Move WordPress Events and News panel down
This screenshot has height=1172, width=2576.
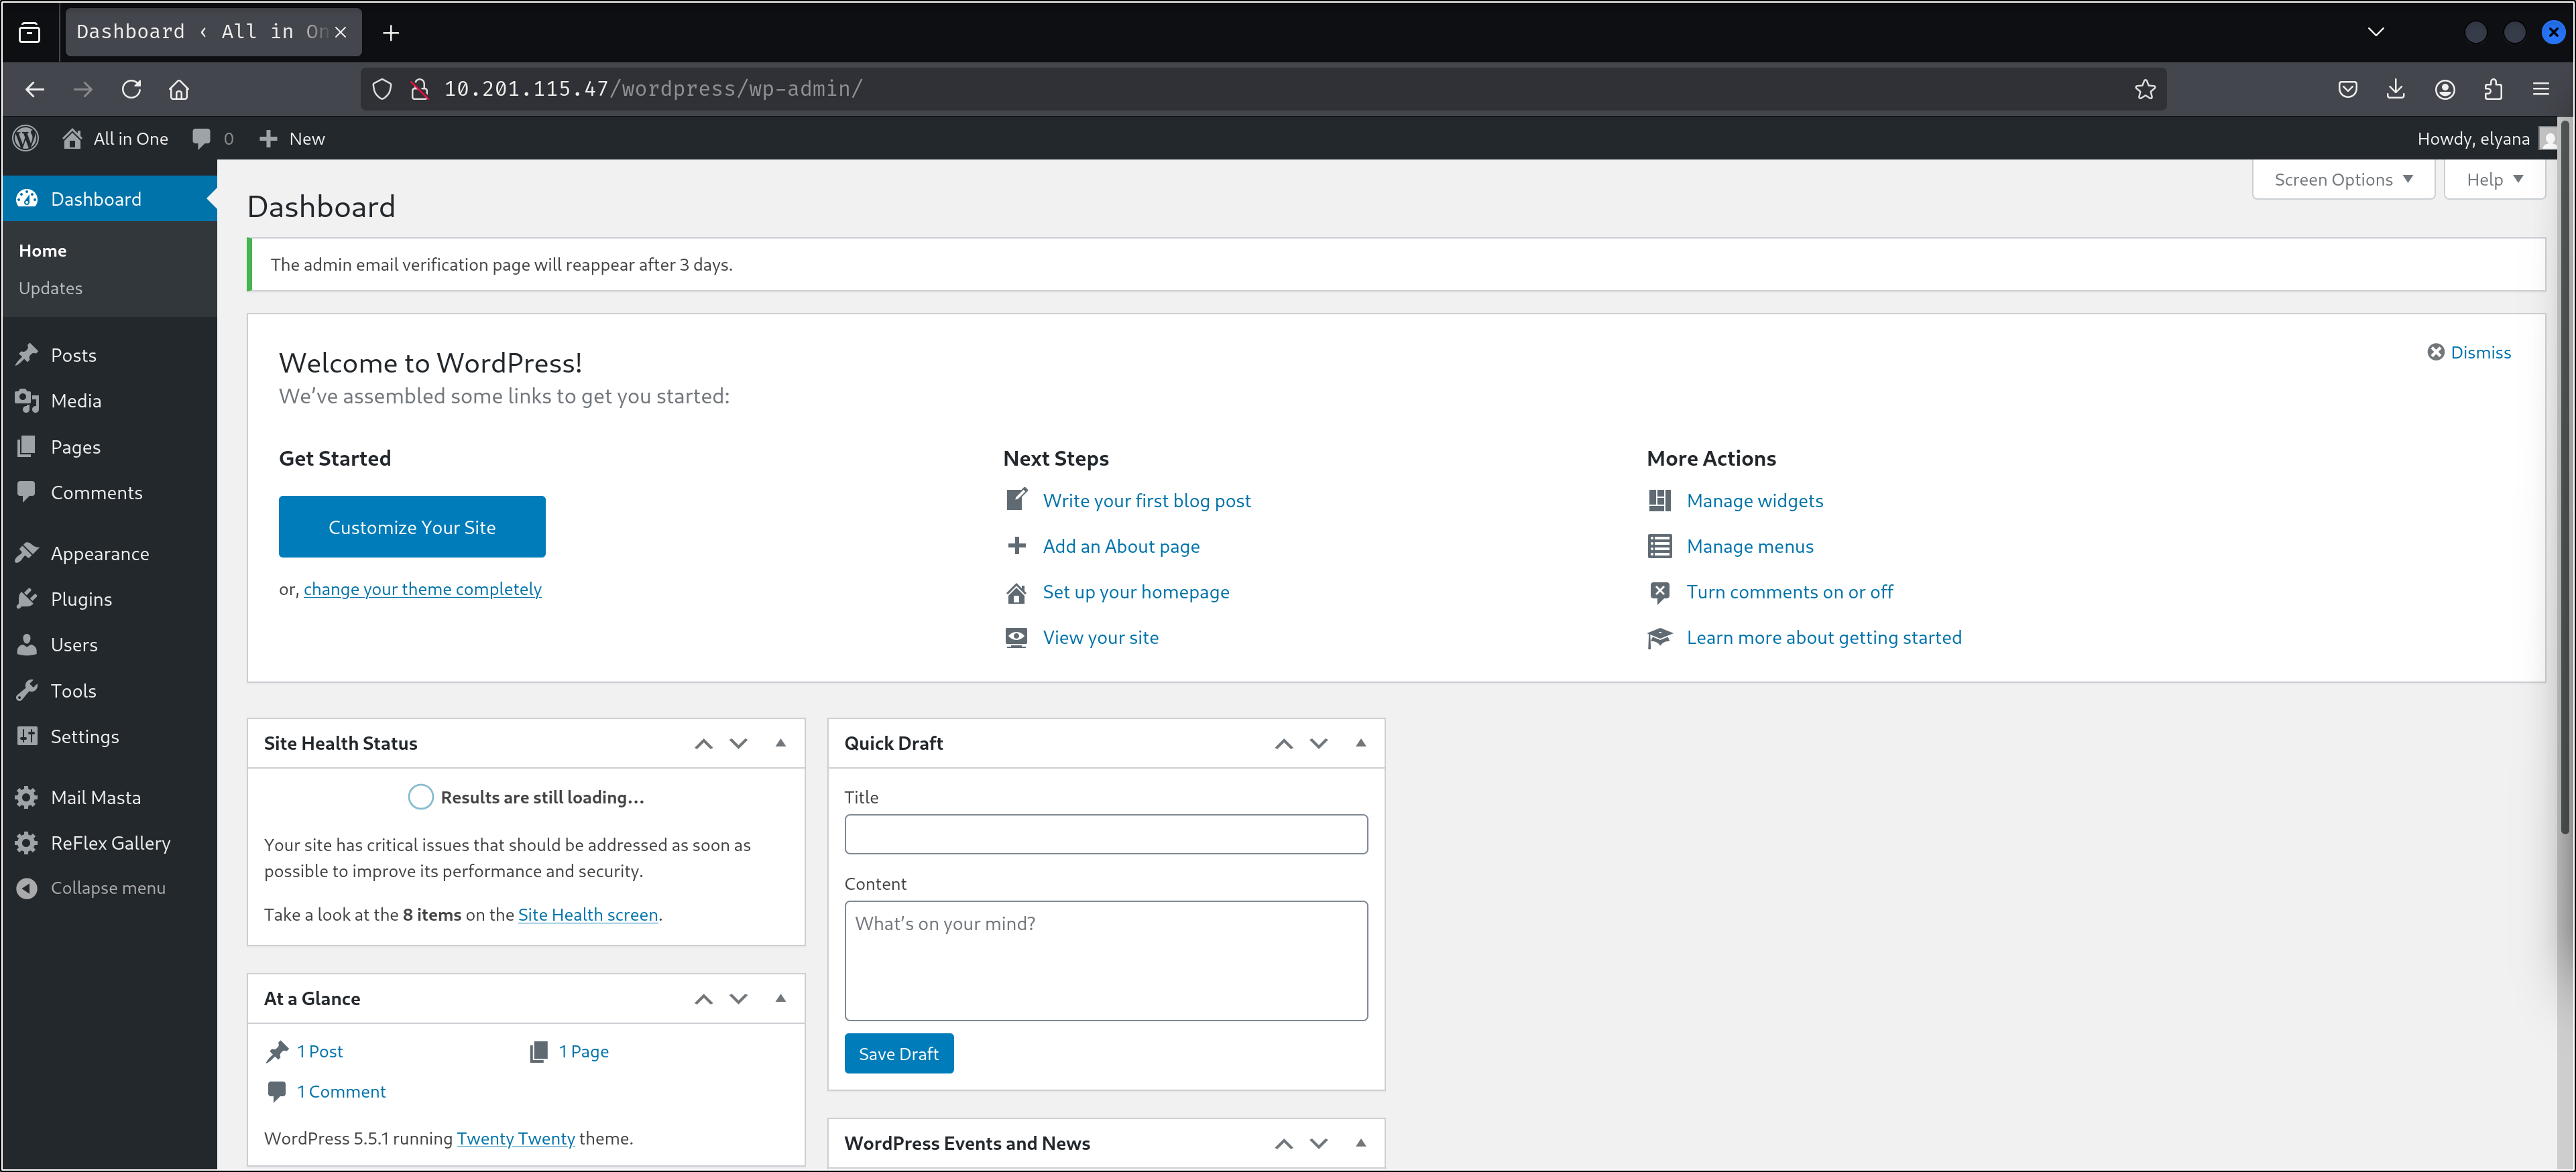1319,1143
